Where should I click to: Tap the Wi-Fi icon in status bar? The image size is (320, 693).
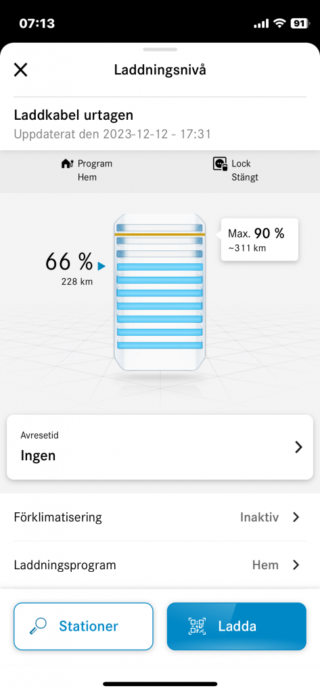click(x=279, y=24)
